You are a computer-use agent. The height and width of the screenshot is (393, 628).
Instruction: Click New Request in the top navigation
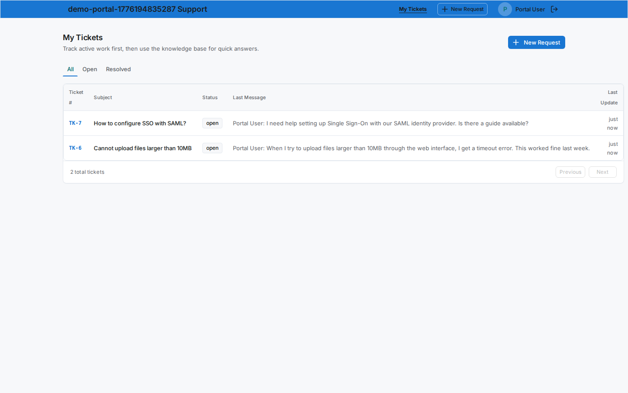pyautogui.click(x=462, y=9)
